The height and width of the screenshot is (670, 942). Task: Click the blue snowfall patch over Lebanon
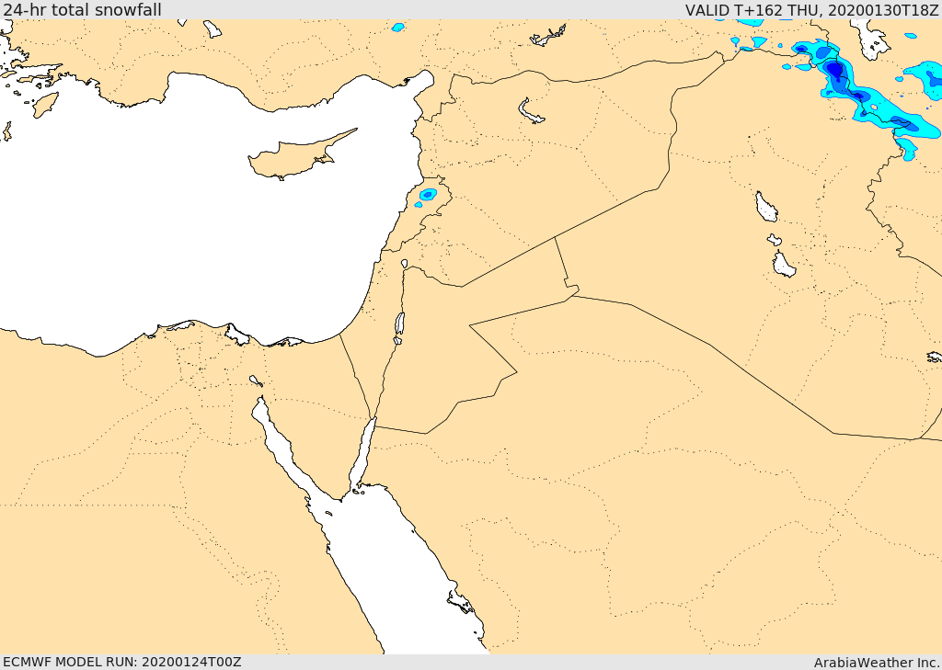(427, 195)
